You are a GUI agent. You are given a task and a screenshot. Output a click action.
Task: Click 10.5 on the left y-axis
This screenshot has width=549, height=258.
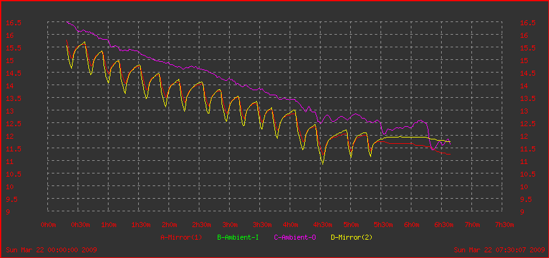pos(14,174)
